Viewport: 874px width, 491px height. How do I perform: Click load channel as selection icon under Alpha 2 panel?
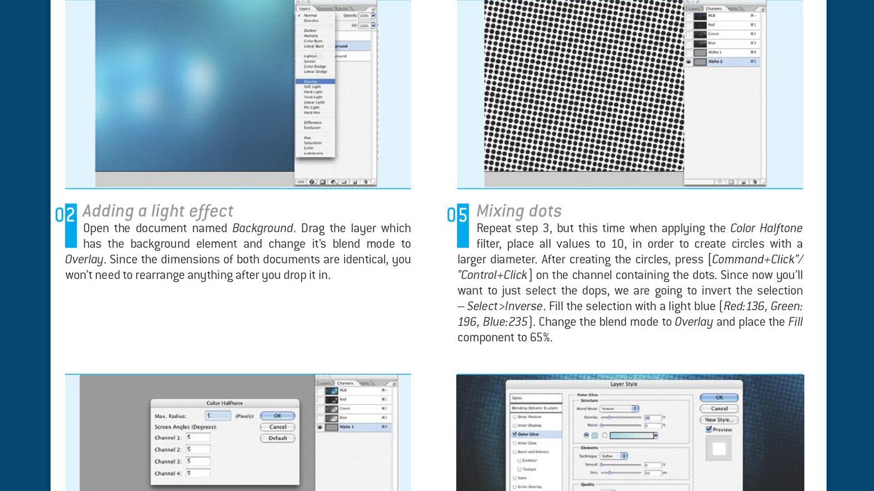tap(720, 182)
